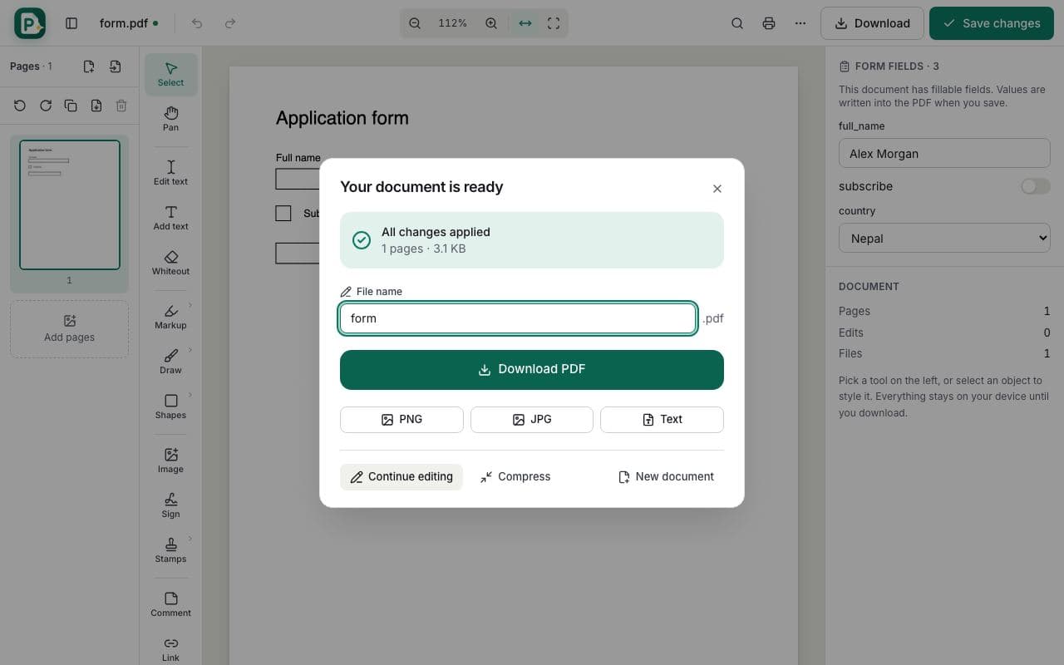
Task: Click the 112% zoom level
Action: (x=453, y=23)
